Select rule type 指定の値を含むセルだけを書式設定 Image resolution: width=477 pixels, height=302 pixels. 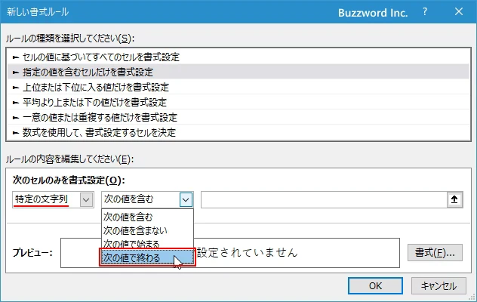(238, 72)
